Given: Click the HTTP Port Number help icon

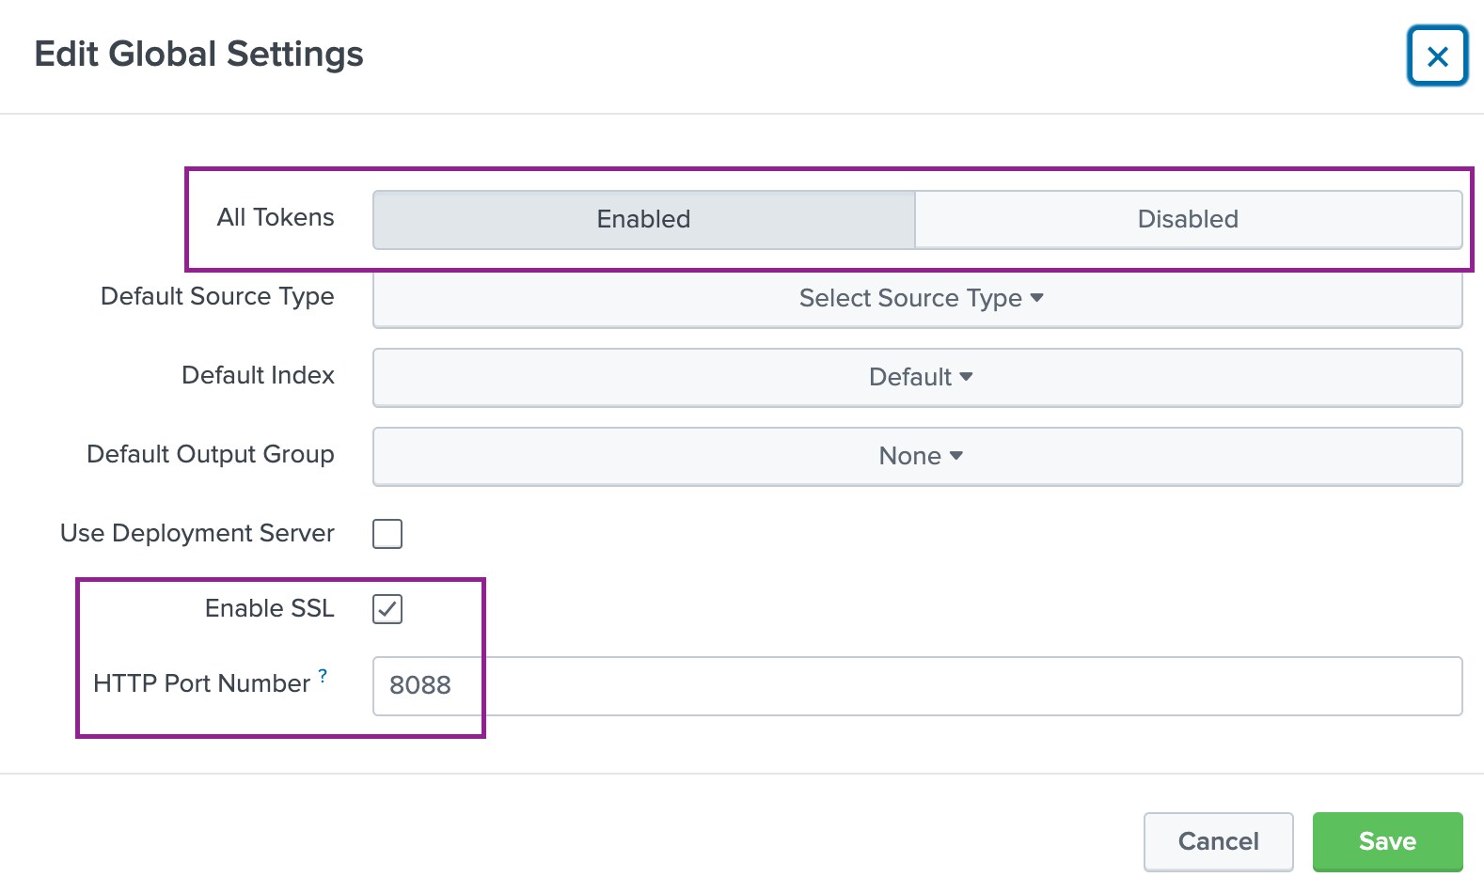Looking at the screenshot, I should click(323, 675).
